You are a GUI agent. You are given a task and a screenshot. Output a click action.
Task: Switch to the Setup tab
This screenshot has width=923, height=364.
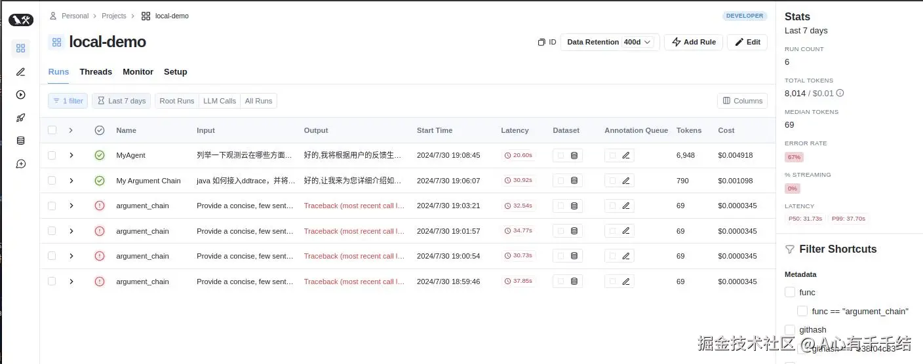pyautogui.click(x=175, y=72)
